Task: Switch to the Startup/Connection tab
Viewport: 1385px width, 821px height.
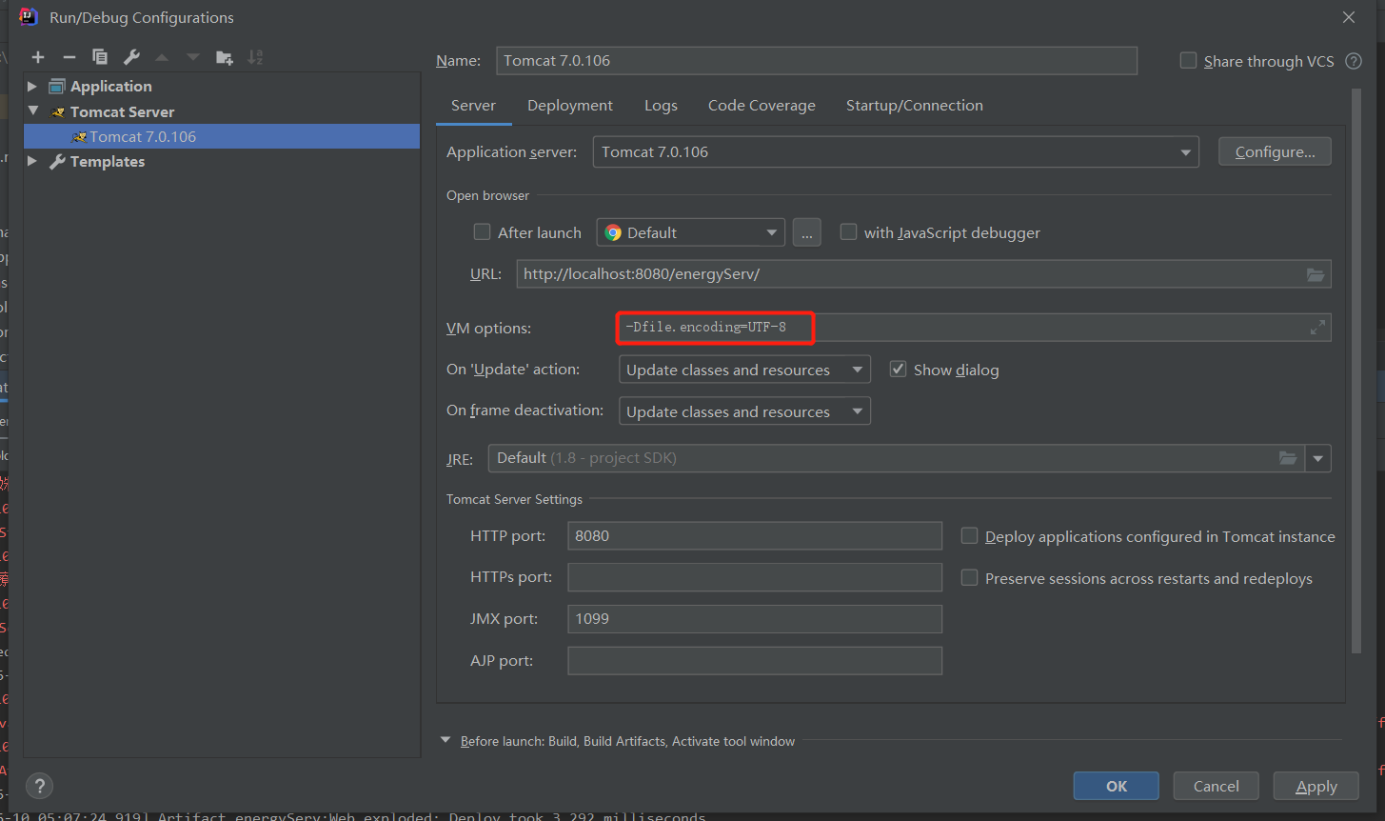Action: 915,106
